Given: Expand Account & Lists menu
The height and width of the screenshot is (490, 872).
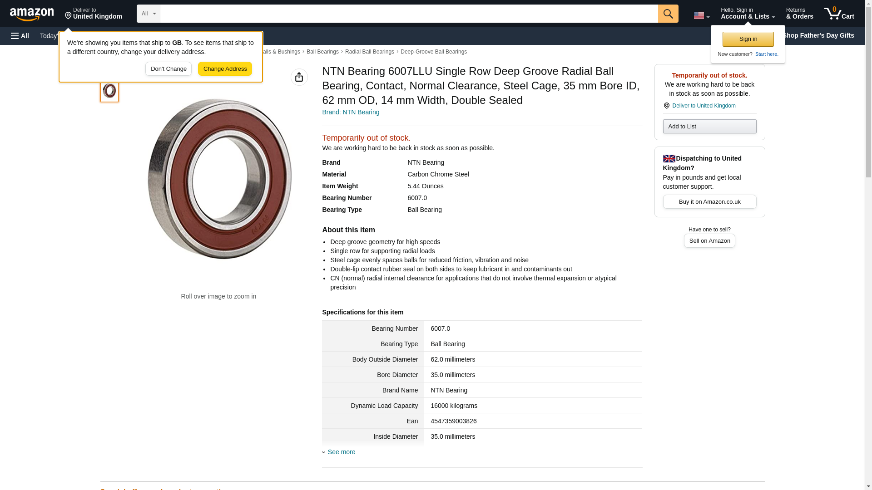Looking at the screenshot, I should pyautogui.click(x=748, y=14).
